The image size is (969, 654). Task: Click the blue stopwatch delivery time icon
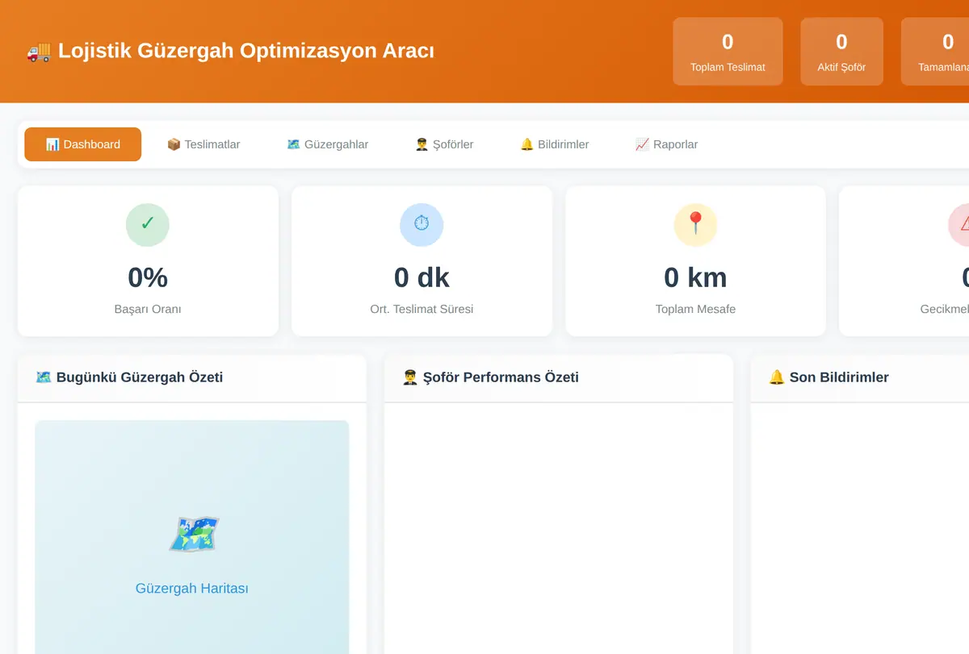pyautogui.click(x=422, y=224)
